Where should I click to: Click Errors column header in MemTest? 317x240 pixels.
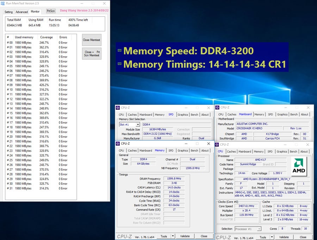63,37
